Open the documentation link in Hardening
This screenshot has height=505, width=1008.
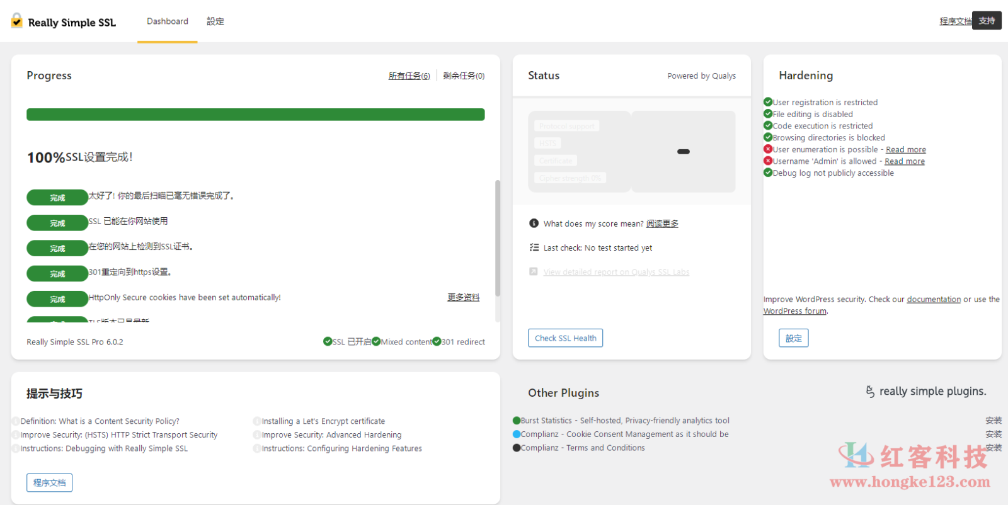934,299
